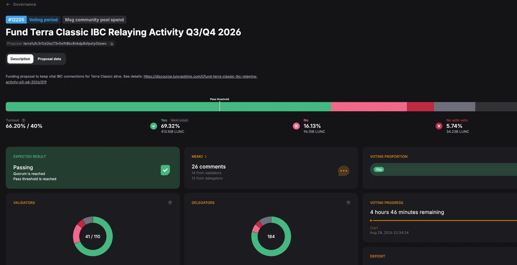Viewport: 517px width, 265px height.
Task: Click the 413.10B LUNC amount
Action: tap(172, 131)
